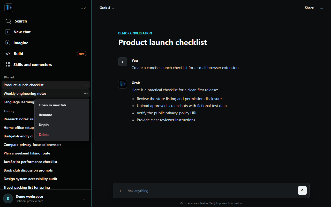Click the Grok avatar in the conversation
This screenshot has width=331, height=207.
(x=123, y=84)
